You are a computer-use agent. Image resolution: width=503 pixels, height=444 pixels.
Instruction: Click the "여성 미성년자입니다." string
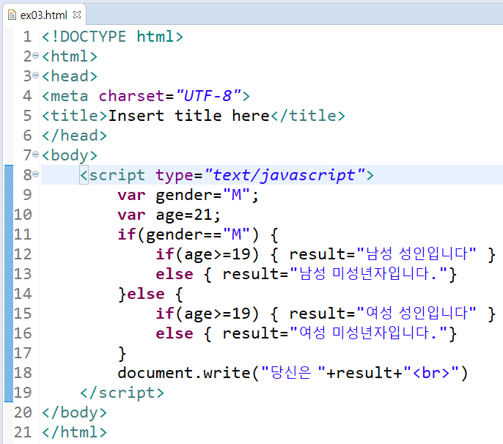click(368, 333)
